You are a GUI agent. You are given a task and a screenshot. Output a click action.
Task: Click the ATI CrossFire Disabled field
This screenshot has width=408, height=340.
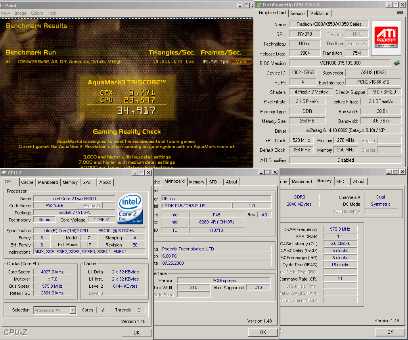(x=346, y=160)
